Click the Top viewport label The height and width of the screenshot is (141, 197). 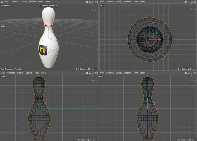click(x=101, y=5)
